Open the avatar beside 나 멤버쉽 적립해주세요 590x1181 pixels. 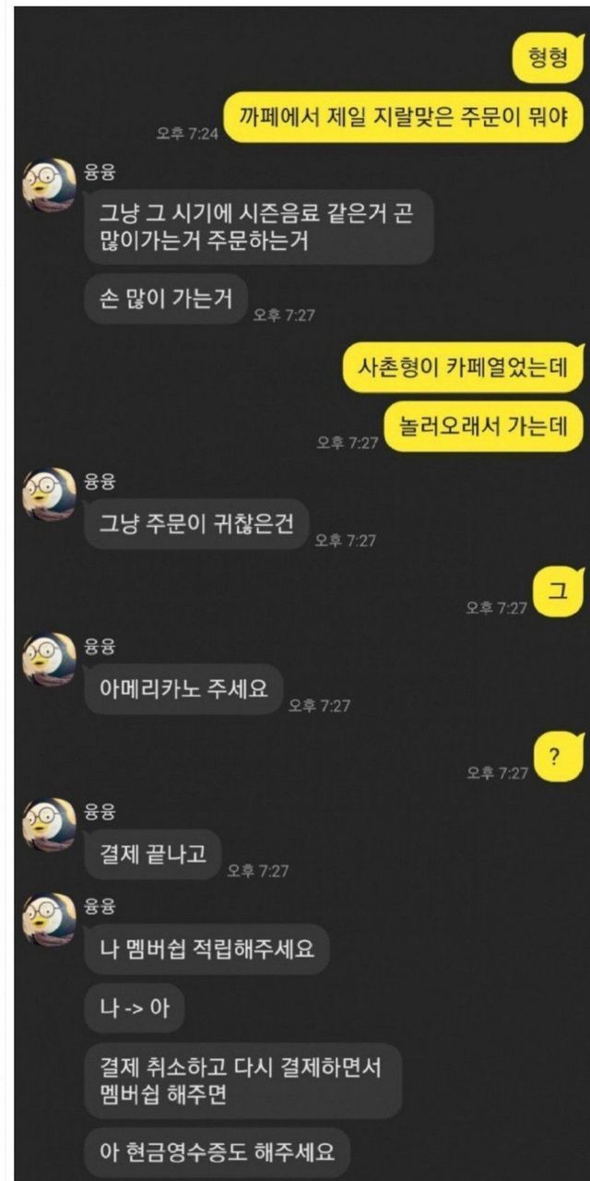49,919
